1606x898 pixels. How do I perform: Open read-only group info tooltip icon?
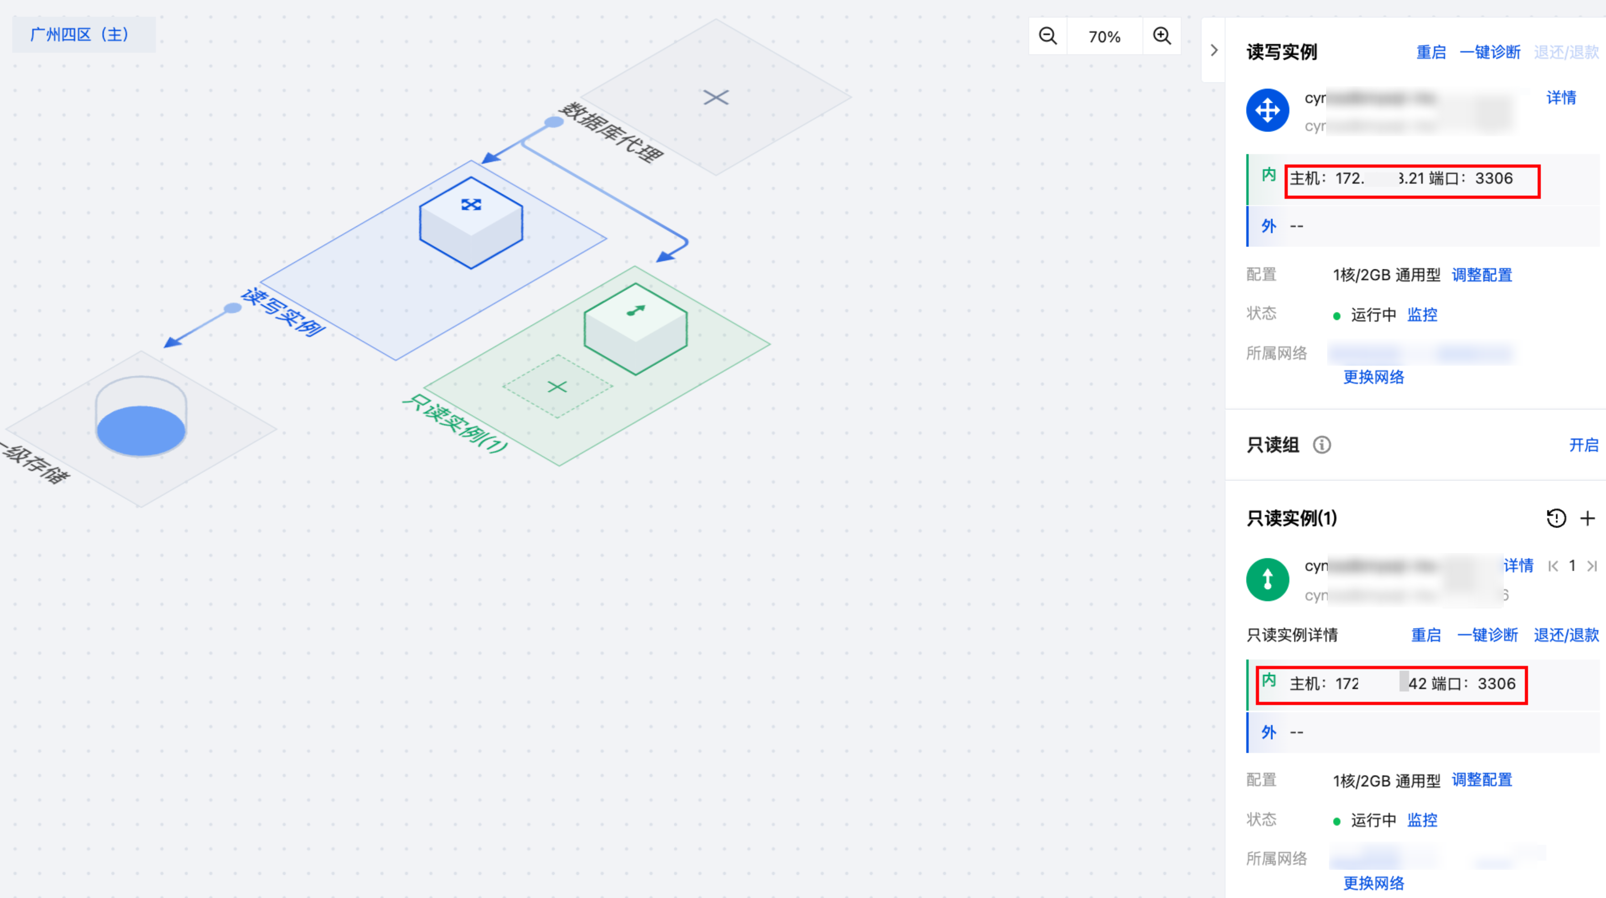point(1322,445)
